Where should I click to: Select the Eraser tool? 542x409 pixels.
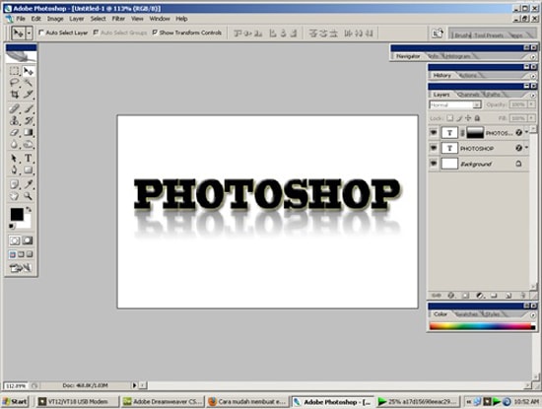(14, 132)
